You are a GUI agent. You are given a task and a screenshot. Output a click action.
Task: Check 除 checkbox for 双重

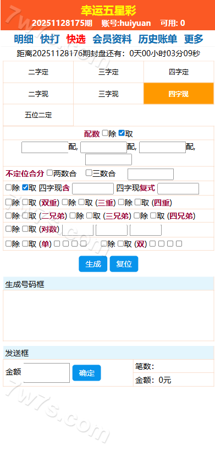(8, 202)
